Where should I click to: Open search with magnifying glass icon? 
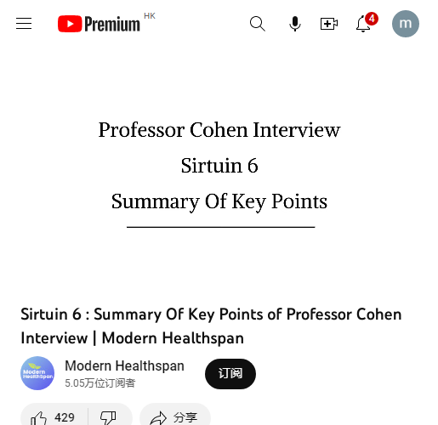tap(258, 24)
